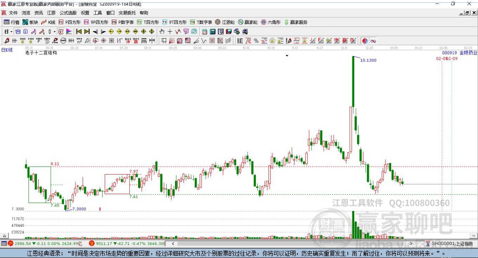Click the 7.61 green support level label

point(134,197)
